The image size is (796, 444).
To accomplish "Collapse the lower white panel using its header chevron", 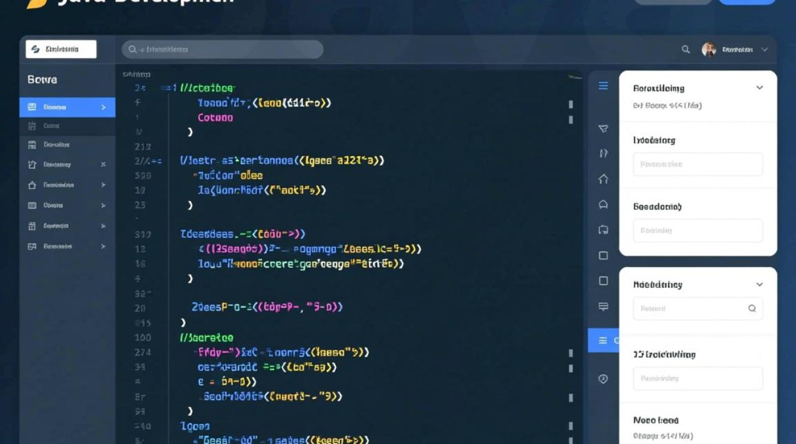I will (759, 285).
